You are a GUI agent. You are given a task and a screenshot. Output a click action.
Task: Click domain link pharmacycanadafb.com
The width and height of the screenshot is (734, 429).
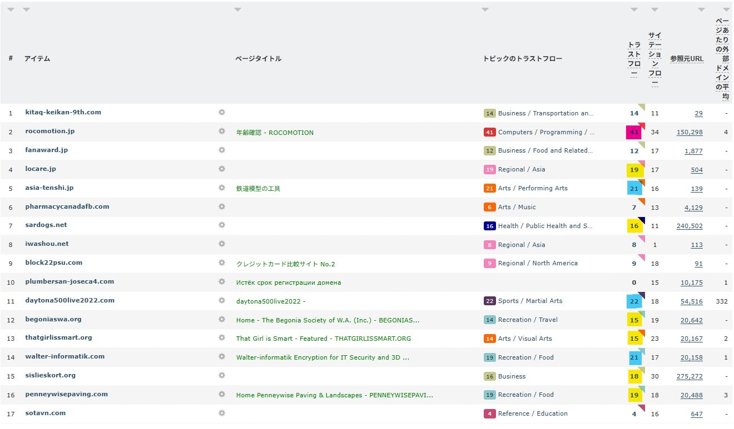click(x=67, y=206)
